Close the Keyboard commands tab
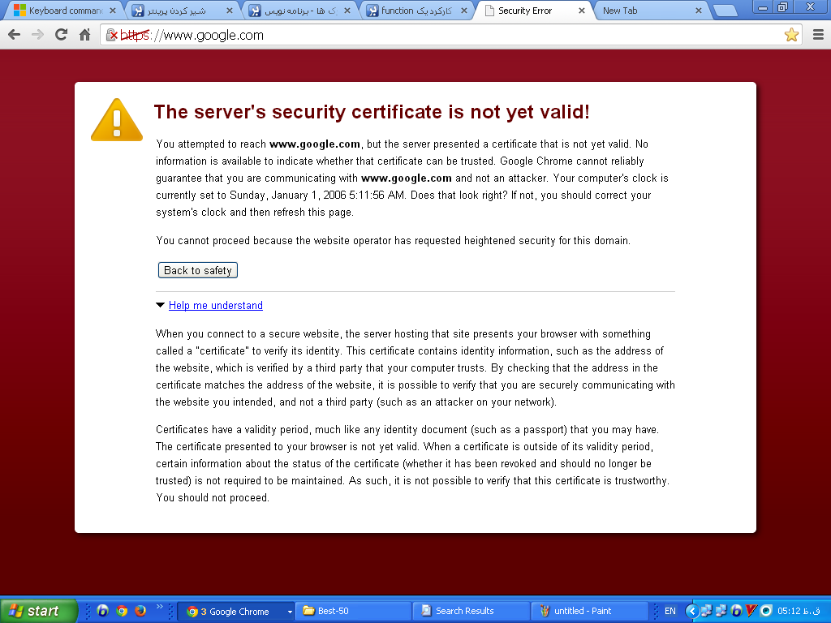The height and width of the screenshot is (623, 831). click(112, 11)
